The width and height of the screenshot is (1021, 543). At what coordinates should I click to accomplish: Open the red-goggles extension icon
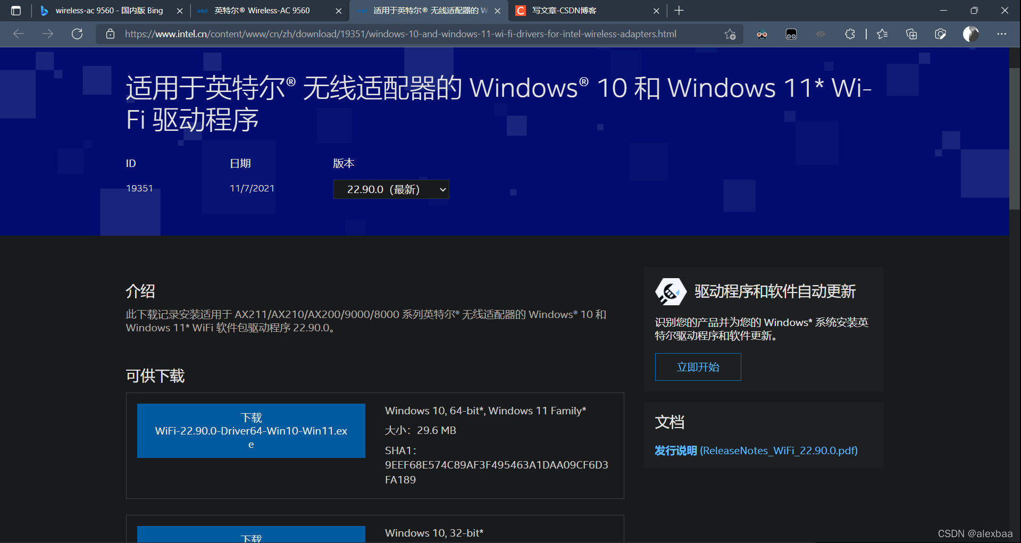pyautogui.click(x=762, y=34)
